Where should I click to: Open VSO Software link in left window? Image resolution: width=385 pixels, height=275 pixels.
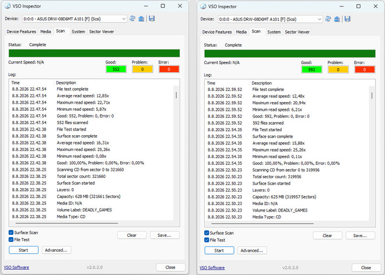16,267
